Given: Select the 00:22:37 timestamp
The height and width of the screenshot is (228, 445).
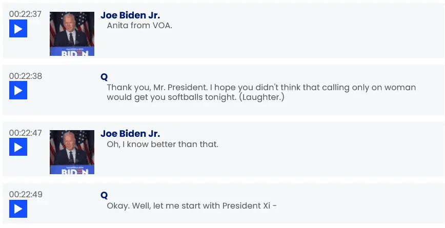Looking at the screenshot, I should (26, 14).
